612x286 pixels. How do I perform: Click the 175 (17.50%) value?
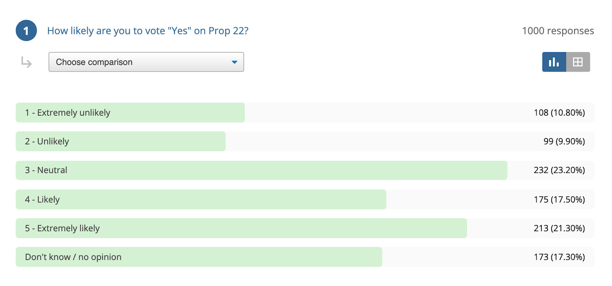click(x=559, y=199)
